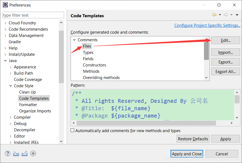Collapse the Comments template group

pos(74,40)
